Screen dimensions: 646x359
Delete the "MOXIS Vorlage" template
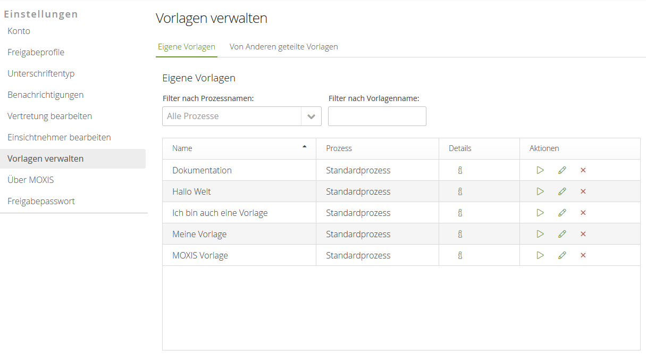coord(583,255)
